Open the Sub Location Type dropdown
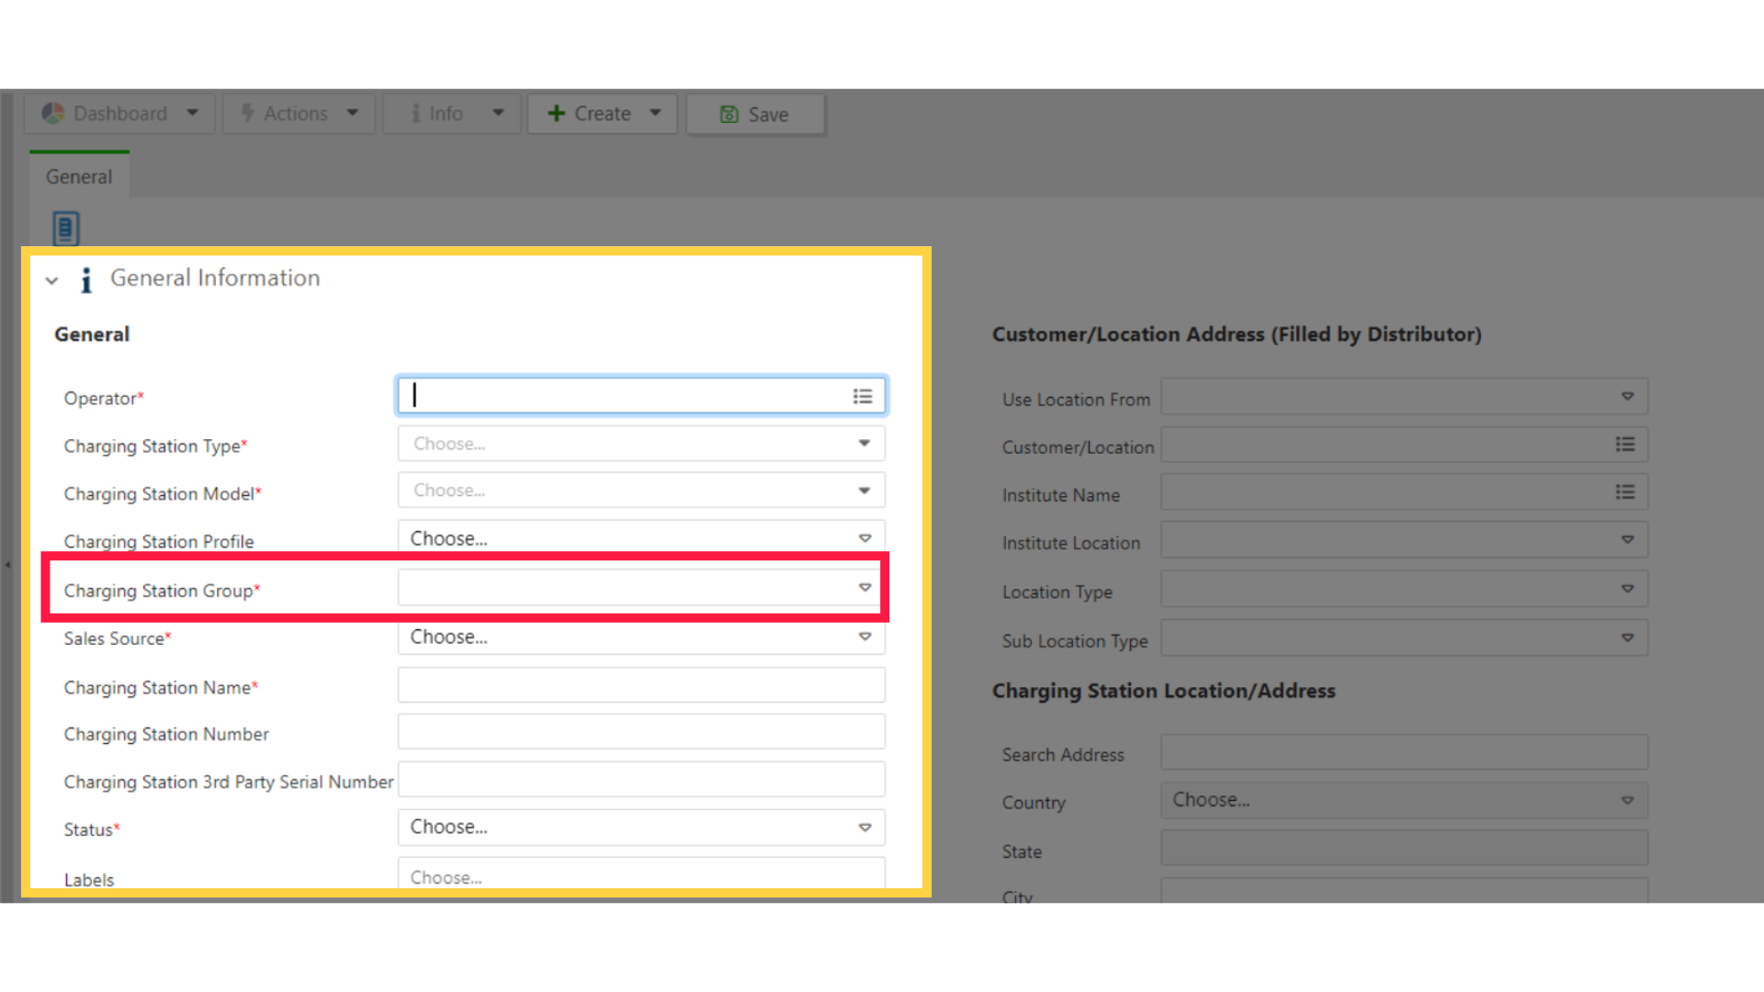1764x992 pixels. pos(1404,638)
